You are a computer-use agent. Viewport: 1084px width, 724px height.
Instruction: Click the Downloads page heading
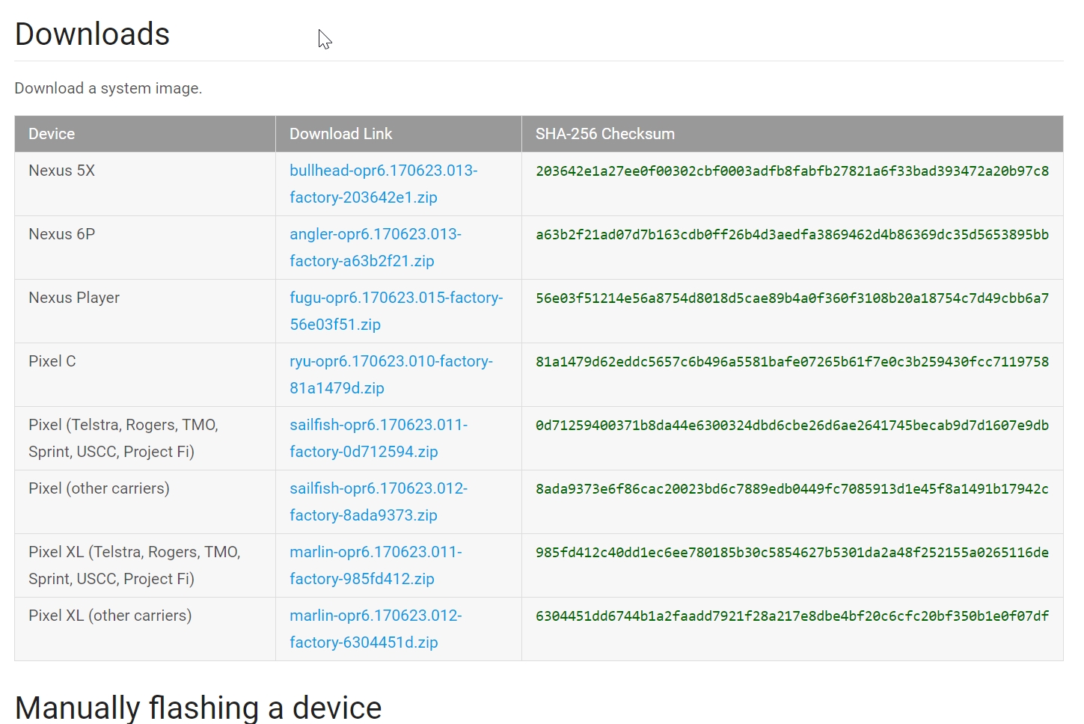(92, 34)
